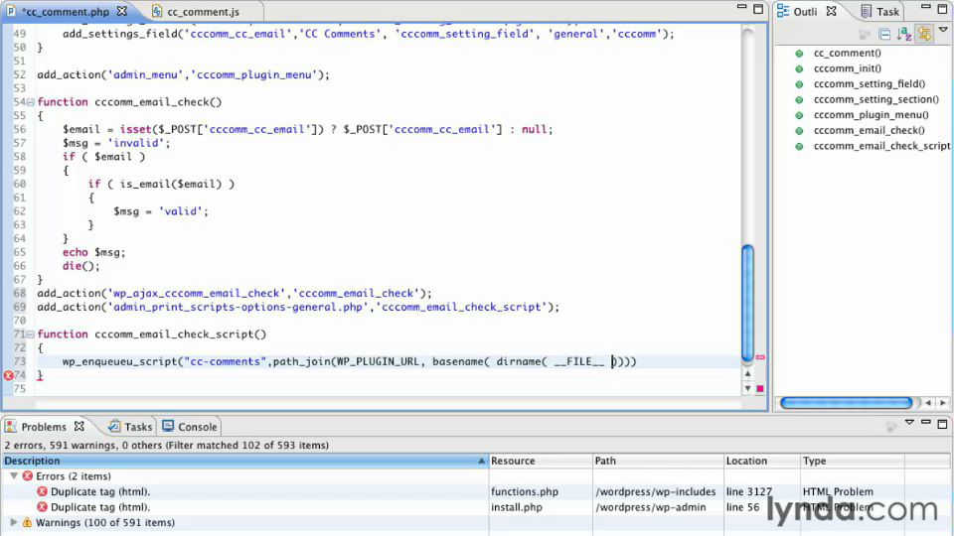Viewport: 954px width, 536px height.
Task: Maximize the editor area
Action: pyautogui.click(x=758, y=9)
